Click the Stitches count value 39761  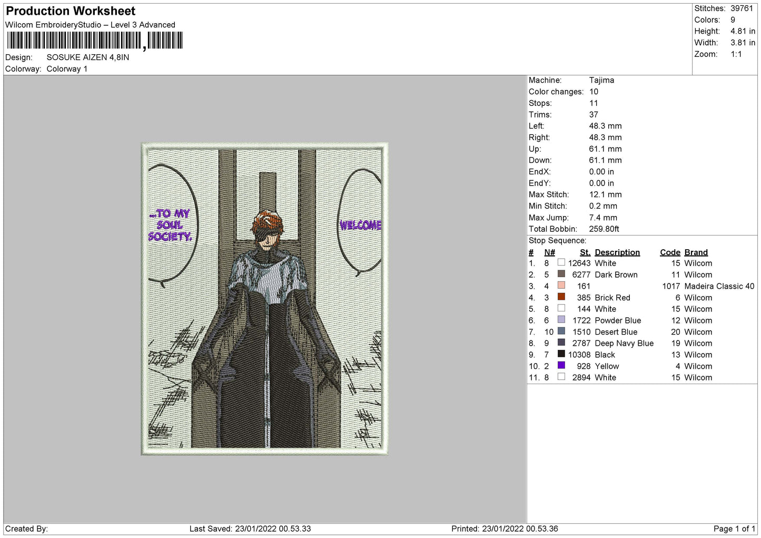(742, 8)
